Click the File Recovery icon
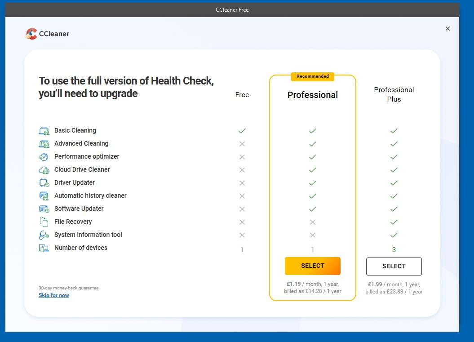The image size is (474, 342). pos(44,222)
